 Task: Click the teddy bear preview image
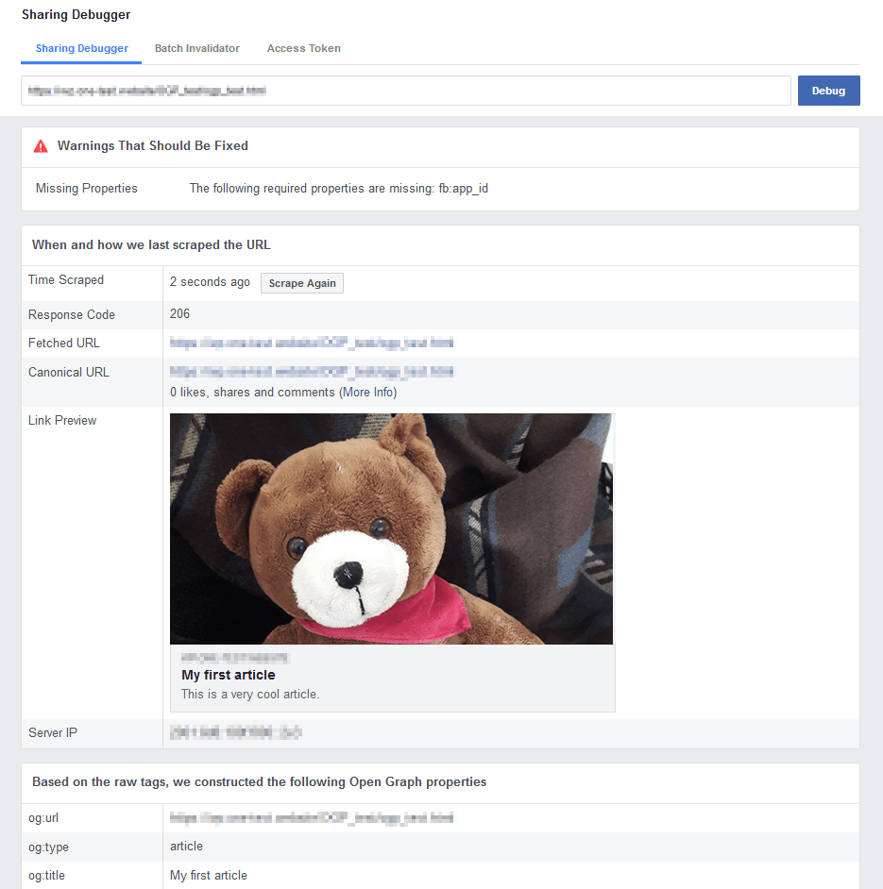click(x=391, y=528)
